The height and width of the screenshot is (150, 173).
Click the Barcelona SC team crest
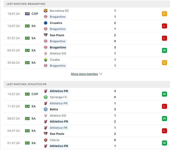(46, 11)
